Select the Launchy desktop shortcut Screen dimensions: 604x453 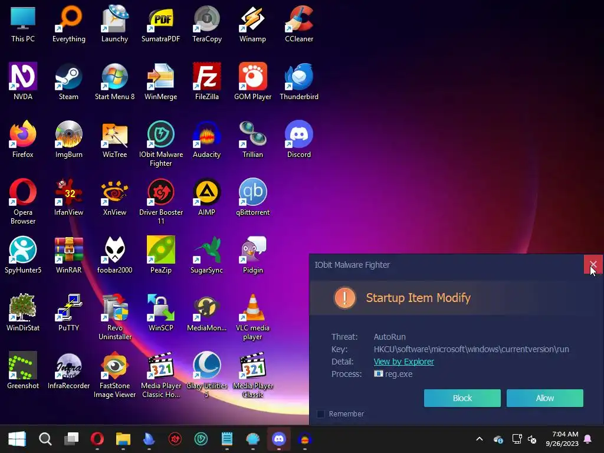click(115, 24)
